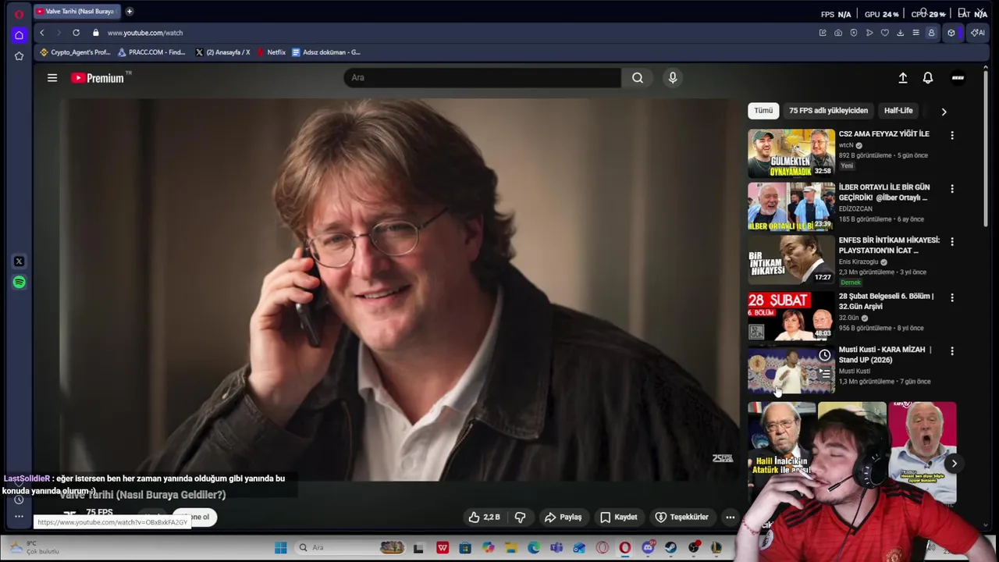Screen dimensions: 999x562
Task: Open a new browser tab with the plus
Action: tap(130, 11)
